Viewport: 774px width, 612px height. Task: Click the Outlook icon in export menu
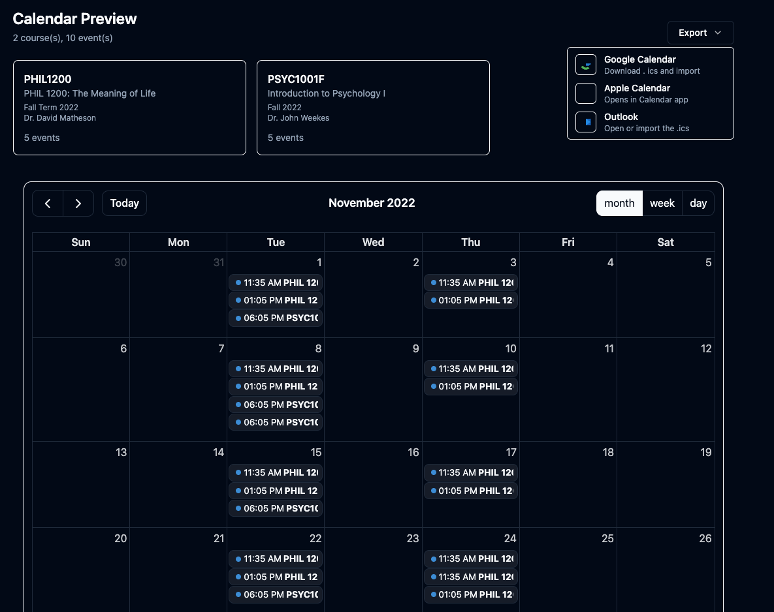(586, 122)
